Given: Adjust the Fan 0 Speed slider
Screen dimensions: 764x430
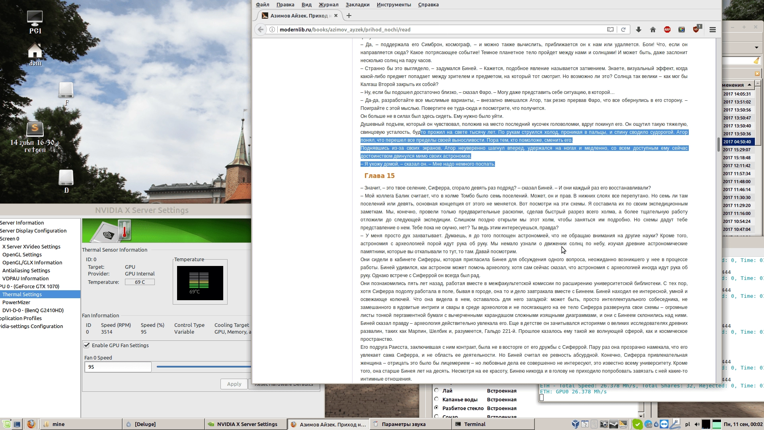Looking at the screenshot, I should (x=204, y=367).
